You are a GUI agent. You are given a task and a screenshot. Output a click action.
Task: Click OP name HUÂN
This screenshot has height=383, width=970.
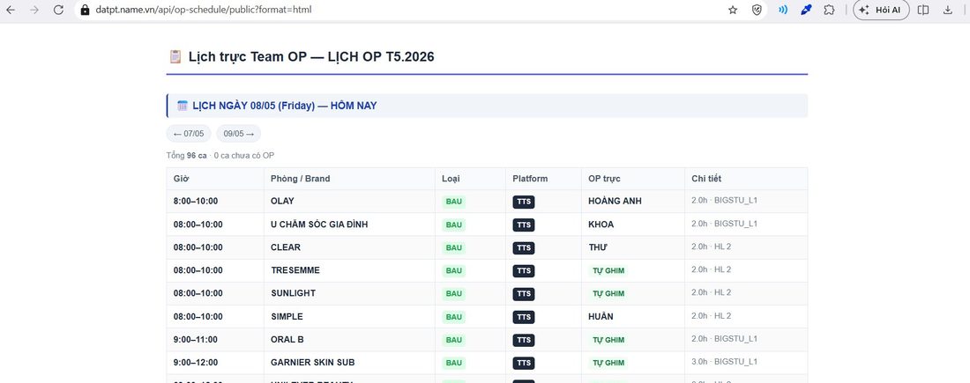click(601, 316)
